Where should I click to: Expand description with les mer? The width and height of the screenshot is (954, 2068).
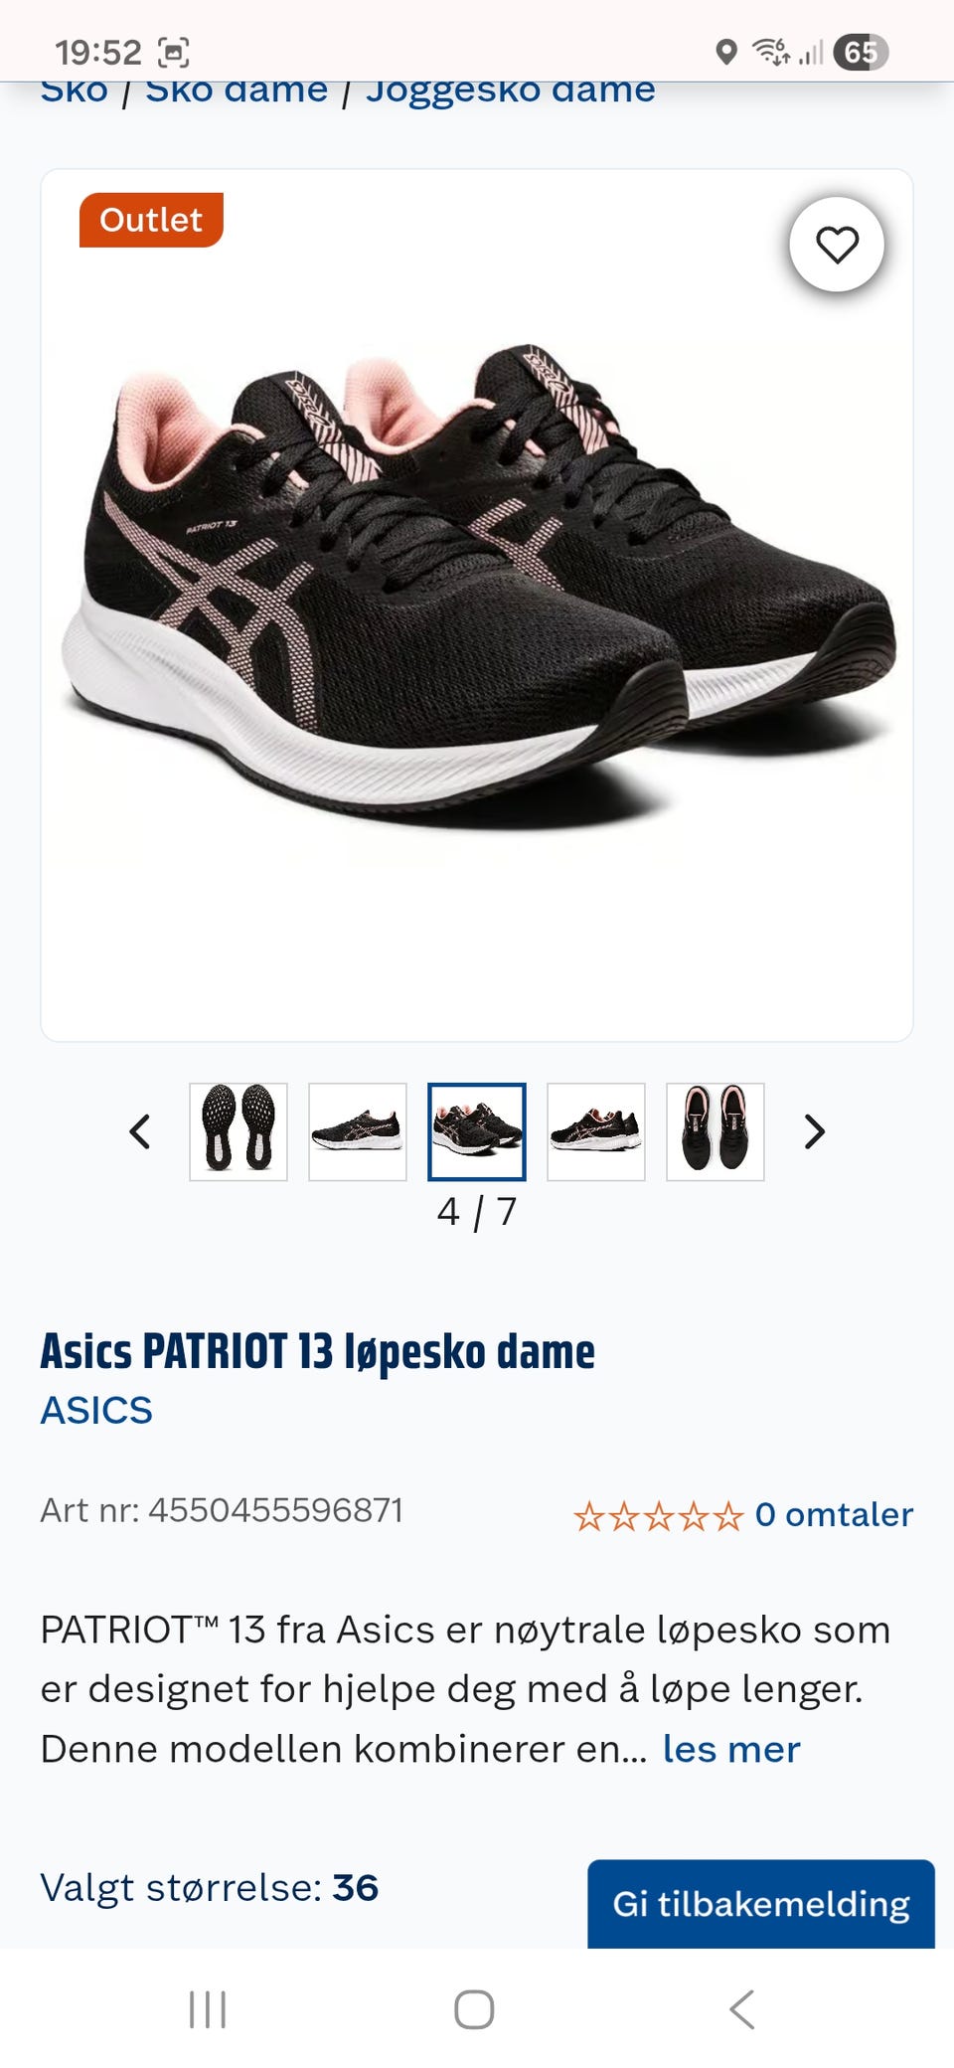pos(731,1749)
